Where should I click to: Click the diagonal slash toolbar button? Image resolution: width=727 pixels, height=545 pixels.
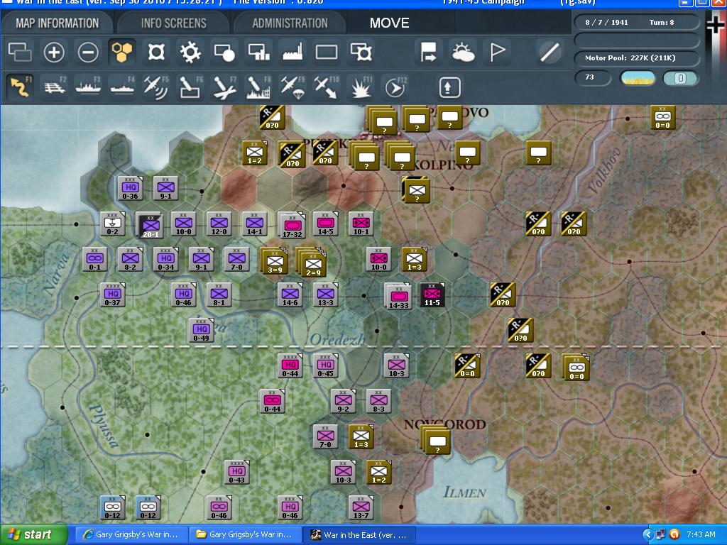(550, 52)
